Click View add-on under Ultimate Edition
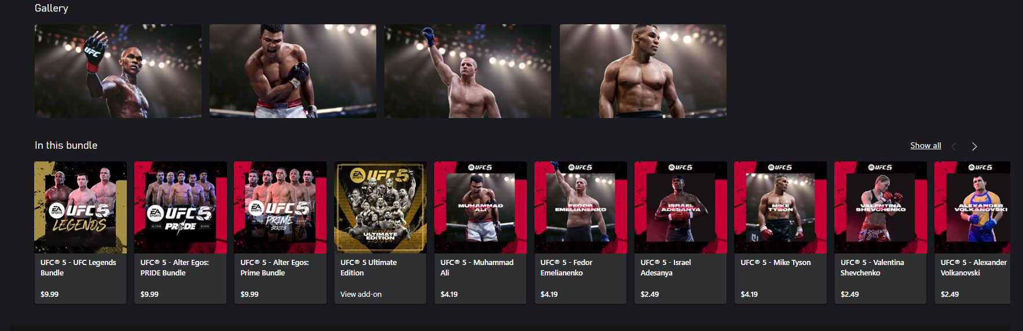This screenshot has width=1023, height=331. (x=361, y=294)
